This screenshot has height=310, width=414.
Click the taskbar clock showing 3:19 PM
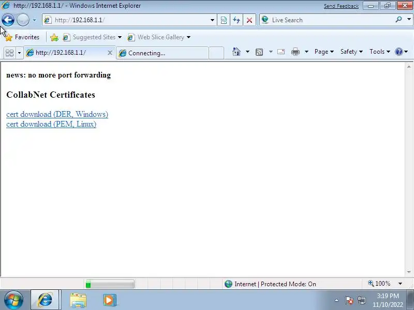[x=388, y=300]
